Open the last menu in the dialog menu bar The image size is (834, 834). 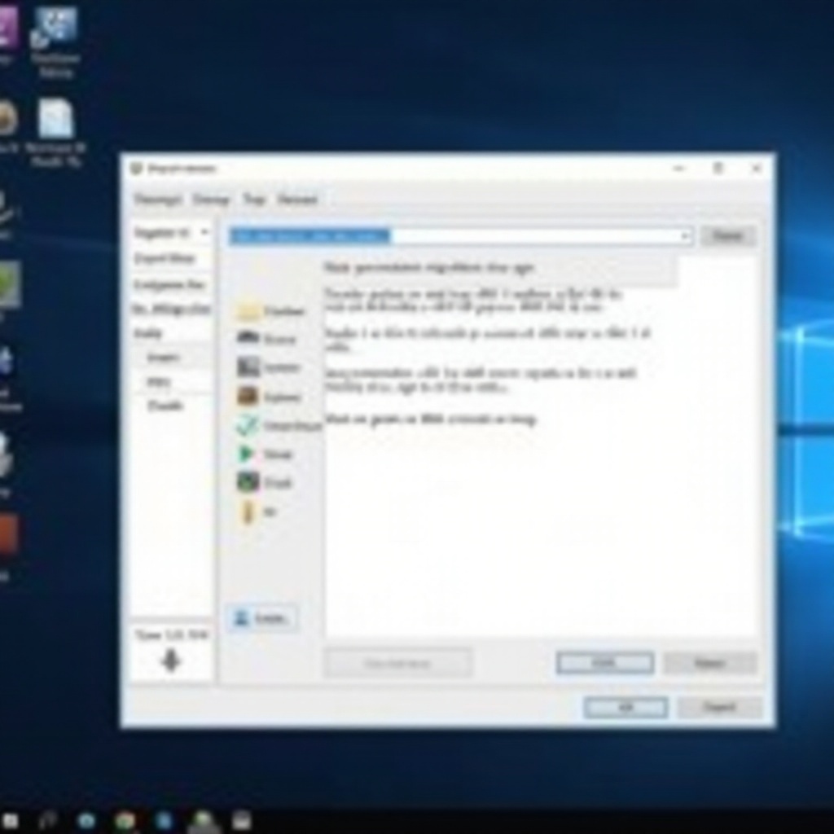297,200
